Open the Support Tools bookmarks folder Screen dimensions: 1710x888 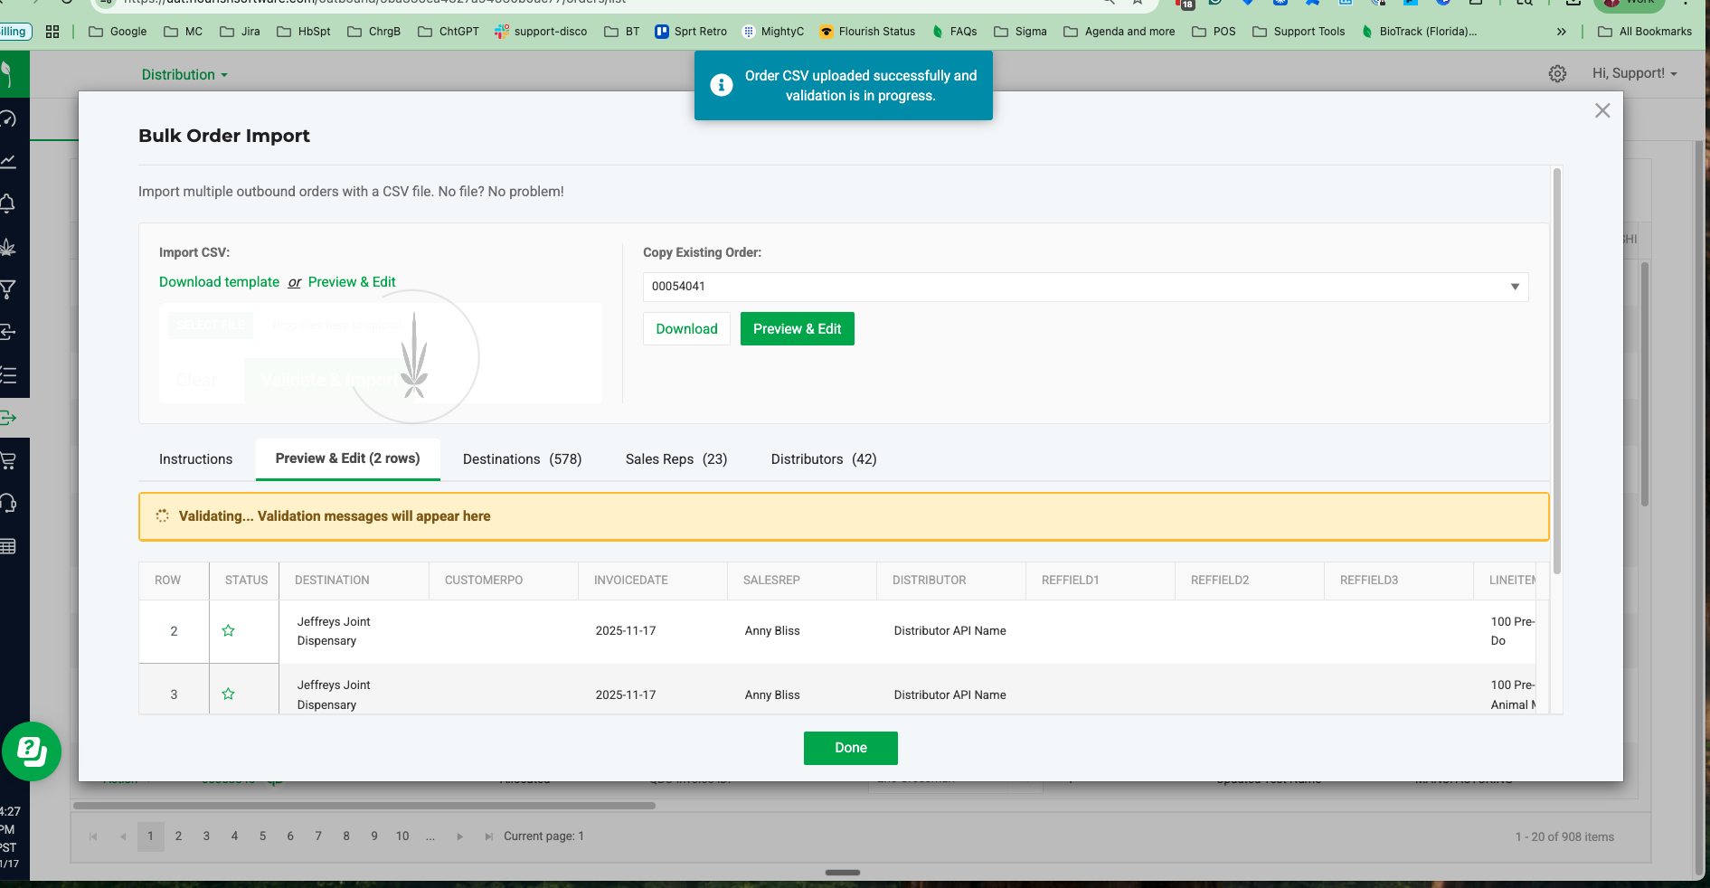[x=1299, y=32]
